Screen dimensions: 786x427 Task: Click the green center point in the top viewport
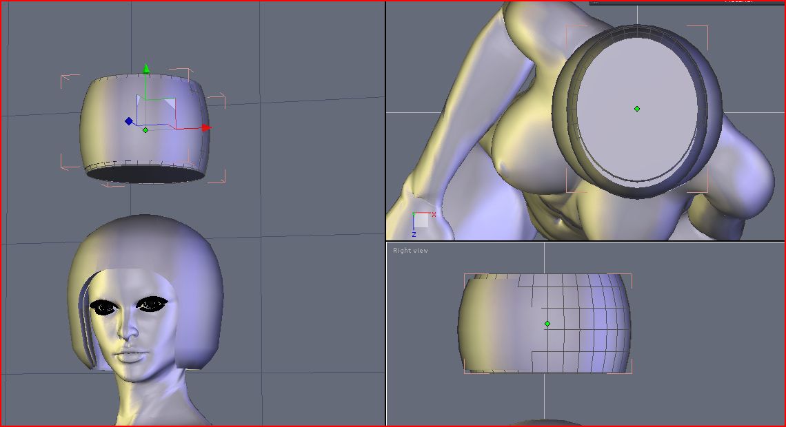637,109
